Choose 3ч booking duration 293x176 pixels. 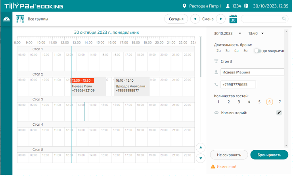click(228, 51)
